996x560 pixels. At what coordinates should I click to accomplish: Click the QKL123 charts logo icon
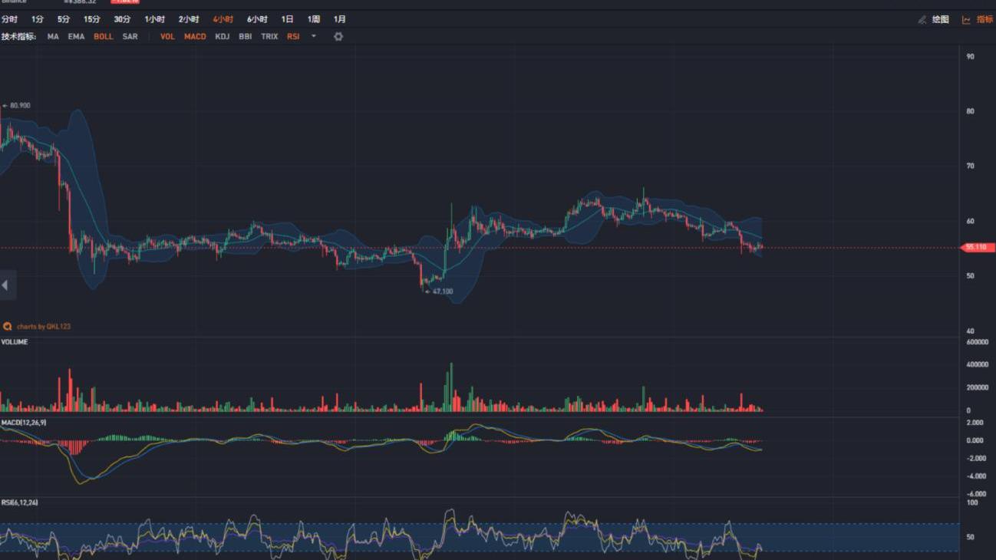coord(8,326)
